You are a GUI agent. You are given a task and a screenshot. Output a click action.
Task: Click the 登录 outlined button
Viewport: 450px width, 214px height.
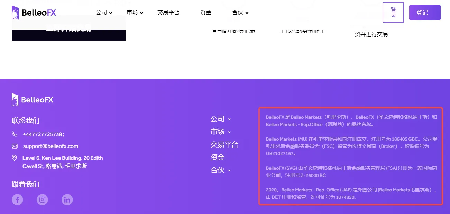(393, 12)
